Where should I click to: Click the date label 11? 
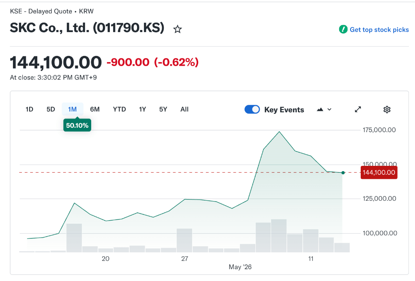(311, 259)
